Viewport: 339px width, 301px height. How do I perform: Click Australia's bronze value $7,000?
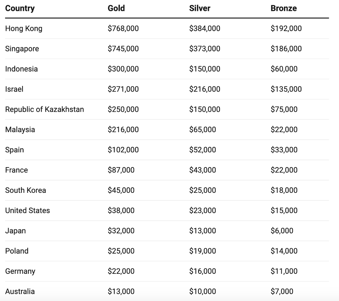click(282, 292)
